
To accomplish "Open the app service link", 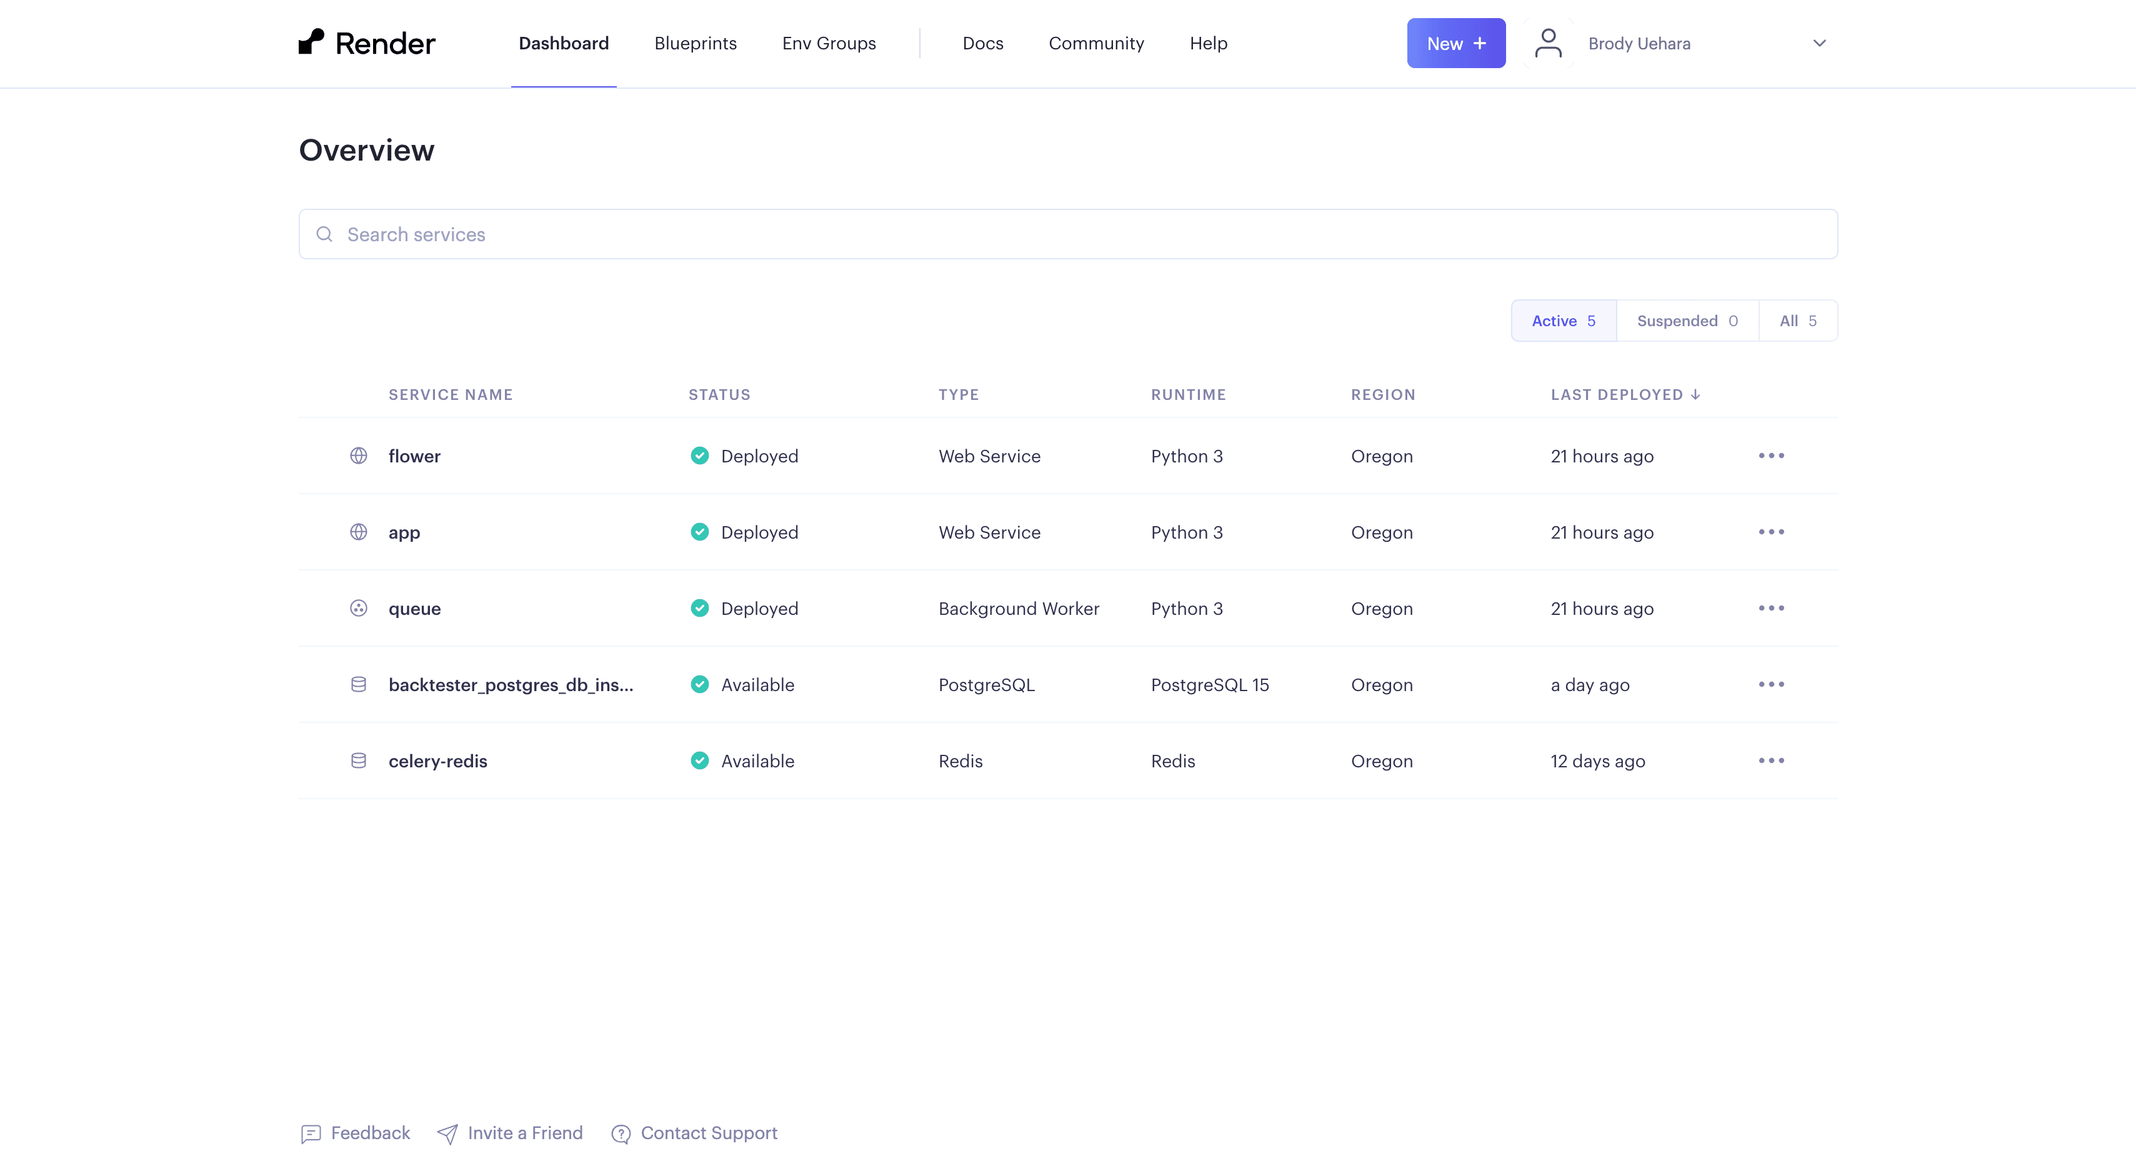I will 404,532.
